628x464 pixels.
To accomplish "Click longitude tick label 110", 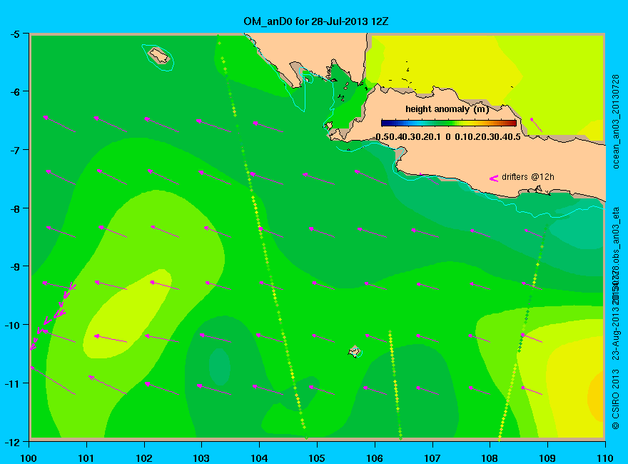I will click(x=604, y=458).
